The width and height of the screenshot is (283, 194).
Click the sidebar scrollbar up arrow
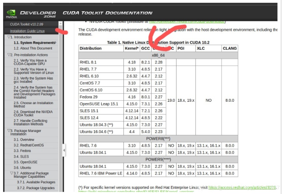61,24
